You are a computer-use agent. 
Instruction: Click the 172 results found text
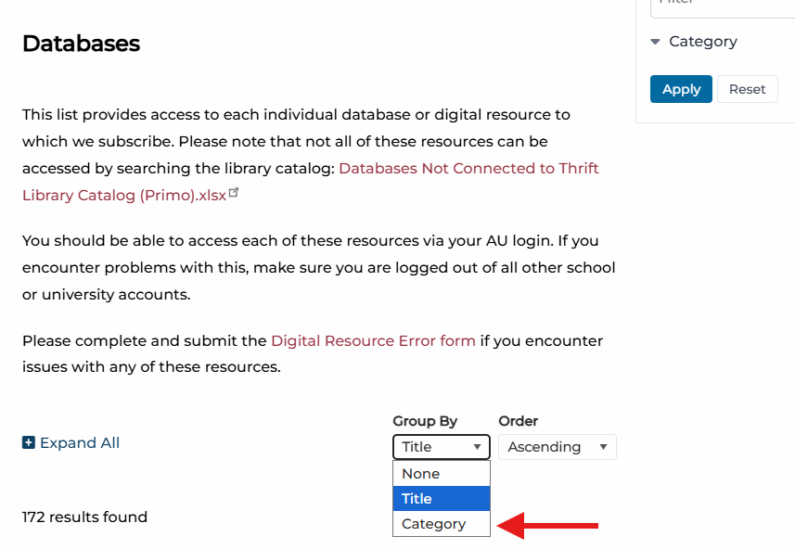coord(84,517)
